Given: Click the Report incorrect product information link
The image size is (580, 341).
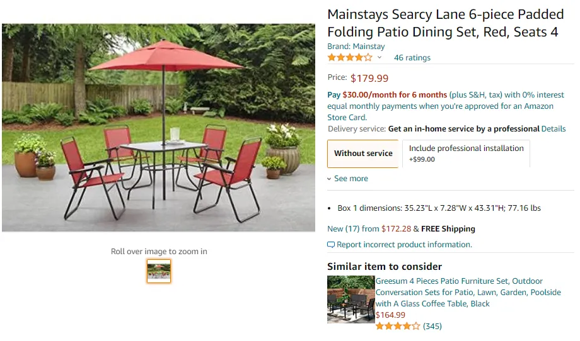Looking at the screenshot, I should click(x=404, y=245).
